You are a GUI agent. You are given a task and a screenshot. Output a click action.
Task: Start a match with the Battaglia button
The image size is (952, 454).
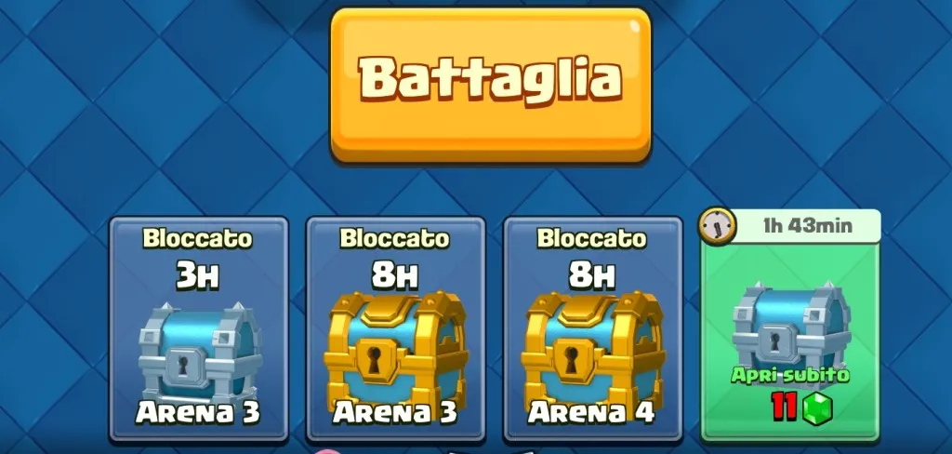pos(491,86)
